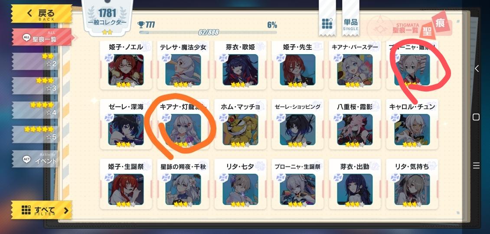Image resolution: width=490 pixels, height=234 pixels.
Task: Filter stigmata by ☆5 rarity
Action: tap(35, 134)
